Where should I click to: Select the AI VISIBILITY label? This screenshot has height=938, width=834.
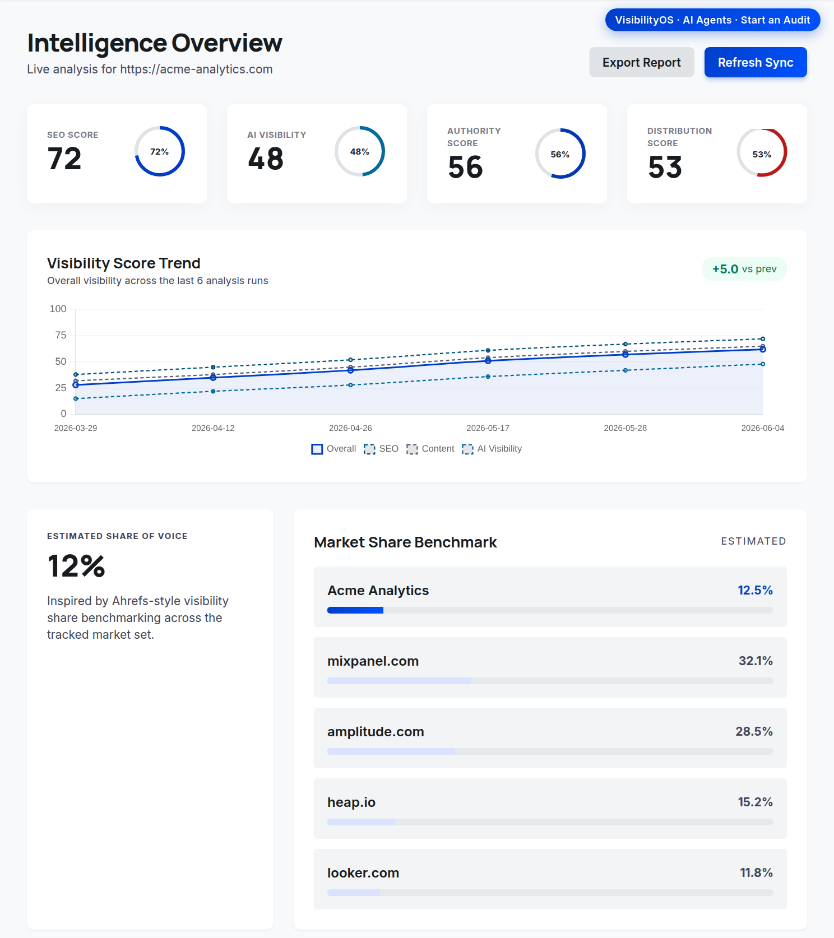pos(277,135)
